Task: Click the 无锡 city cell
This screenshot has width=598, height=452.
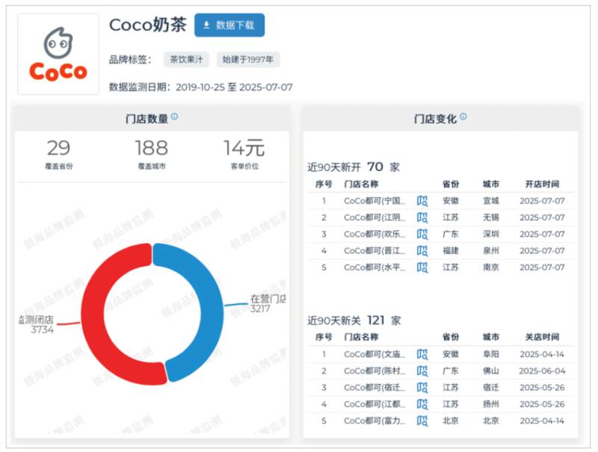Action: point(491,217)
